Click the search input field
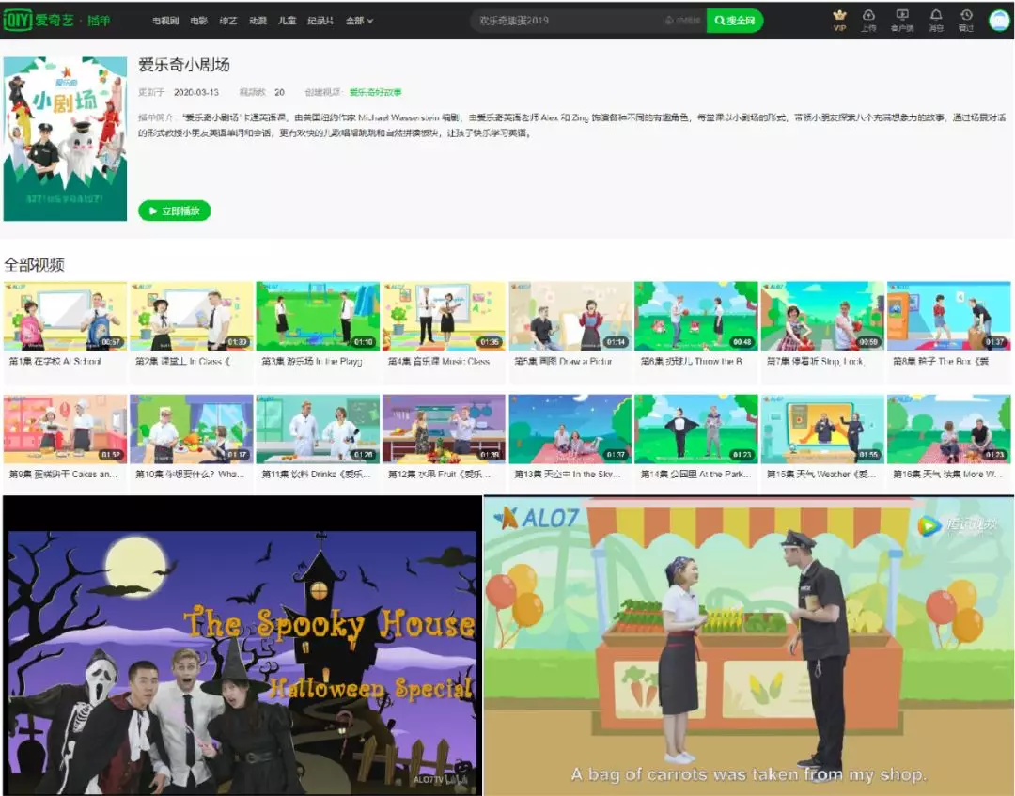 coord(564,20)
